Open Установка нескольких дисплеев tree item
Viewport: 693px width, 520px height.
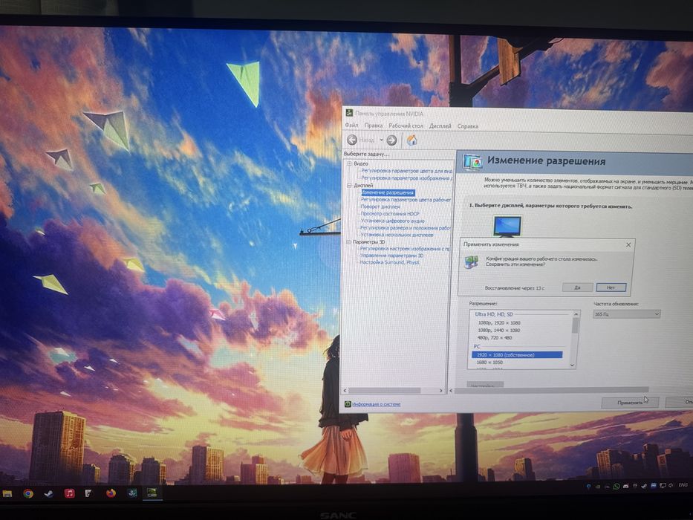(x=397, y=235)
